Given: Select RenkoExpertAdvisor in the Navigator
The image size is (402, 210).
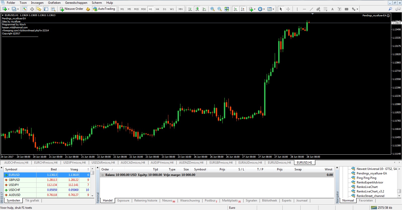Looking at the screenshot, I should (x=370, y=182).
